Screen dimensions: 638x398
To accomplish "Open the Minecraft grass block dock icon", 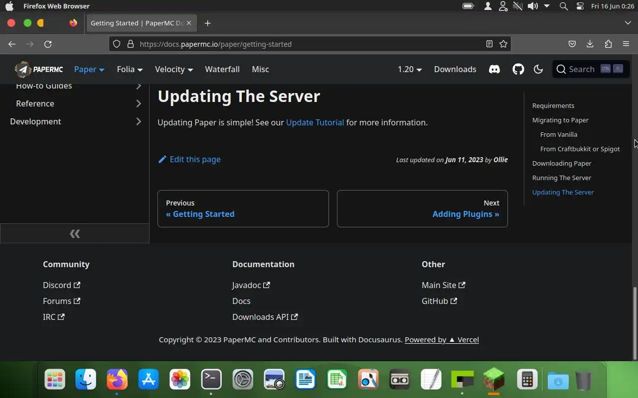I will click(494, 380).
